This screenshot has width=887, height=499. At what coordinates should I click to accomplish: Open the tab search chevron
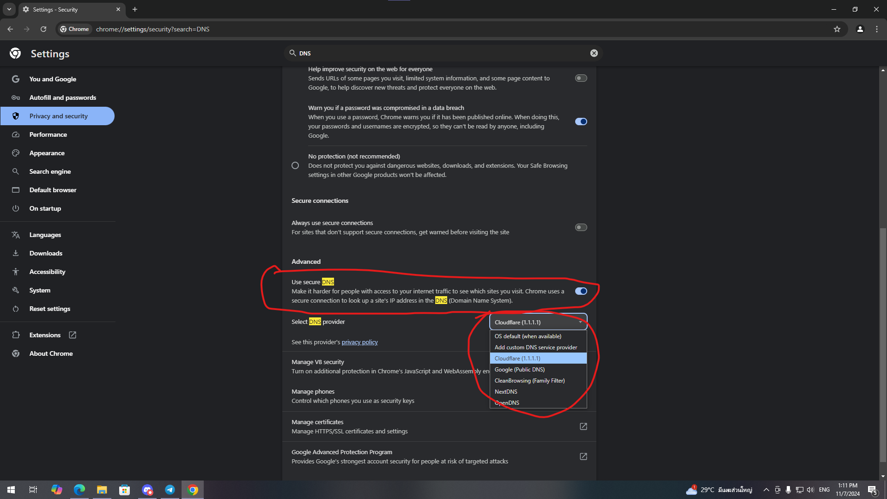coord(9,9)
